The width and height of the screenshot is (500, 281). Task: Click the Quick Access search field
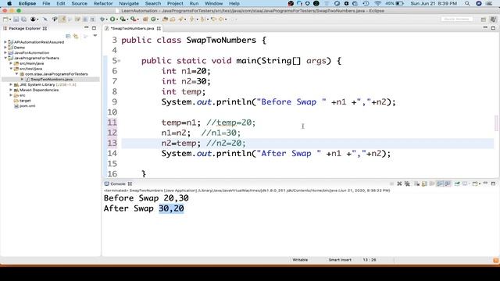(456, 19)
